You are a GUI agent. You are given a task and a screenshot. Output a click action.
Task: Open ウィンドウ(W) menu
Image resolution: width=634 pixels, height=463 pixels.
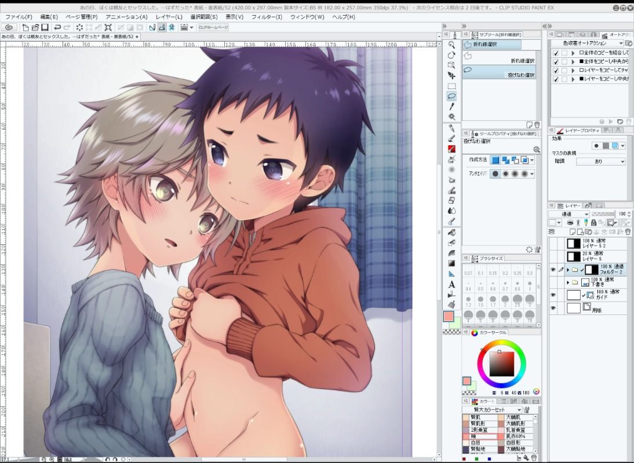(x=307, y=17)
